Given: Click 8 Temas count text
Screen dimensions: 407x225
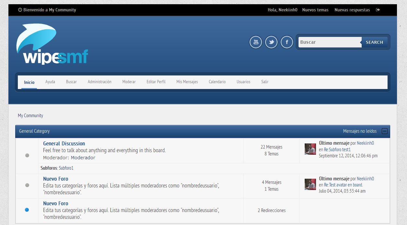Looking at the screenshot, I should tap(271, 154).
